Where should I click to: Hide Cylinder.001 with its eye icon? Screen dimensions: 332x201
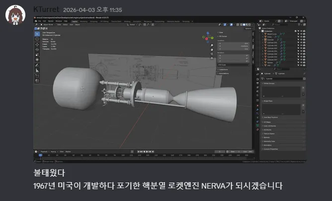(x=301, y=42)
